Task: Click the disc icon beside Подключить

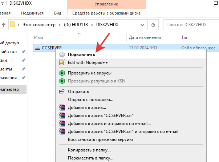Action: click(62, 54)
